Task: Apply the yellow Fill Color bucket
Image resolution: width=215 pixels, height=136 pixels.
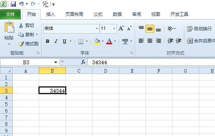Action: pos(97,41)
